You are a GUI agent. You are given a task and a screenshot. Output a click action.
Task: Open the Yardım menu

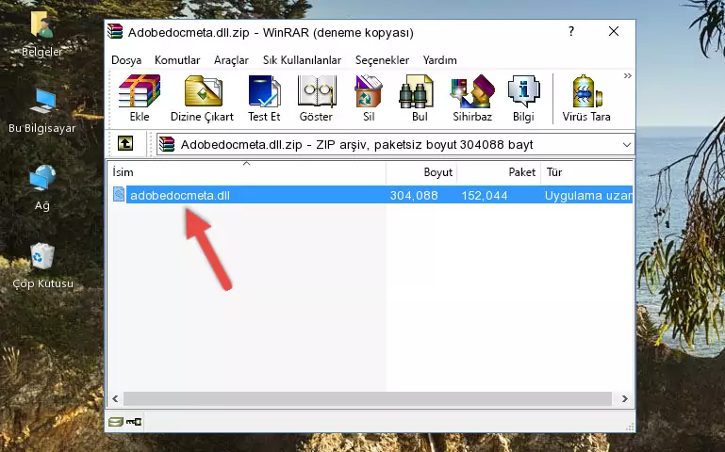(x=439, y=60)
